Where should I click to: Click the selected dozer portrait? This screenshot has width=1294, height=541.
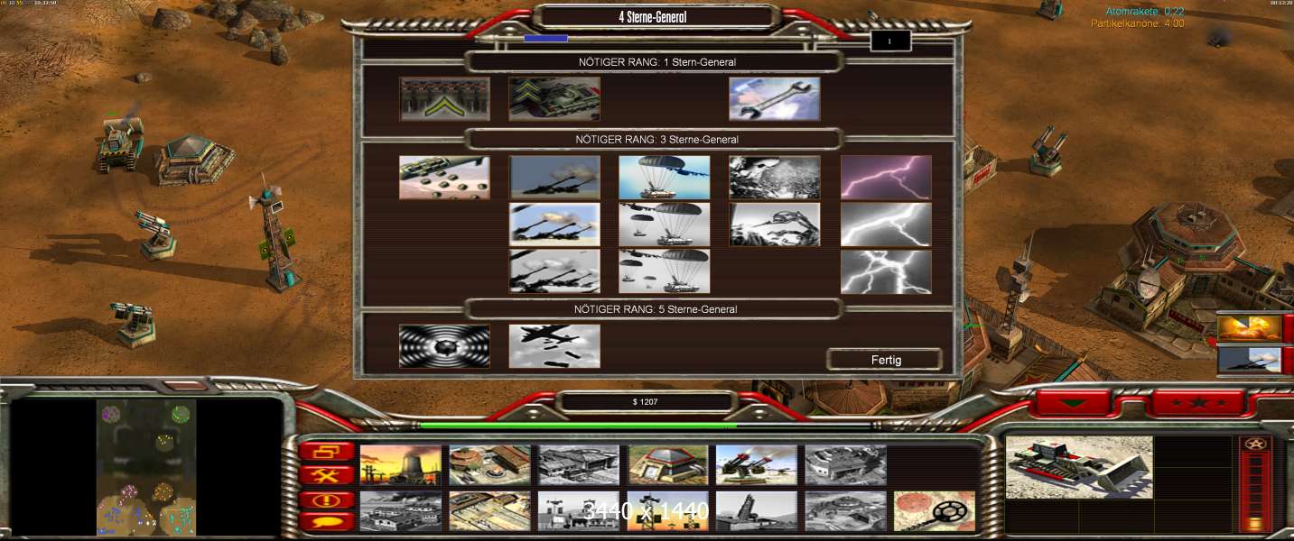click(1079, 467)
